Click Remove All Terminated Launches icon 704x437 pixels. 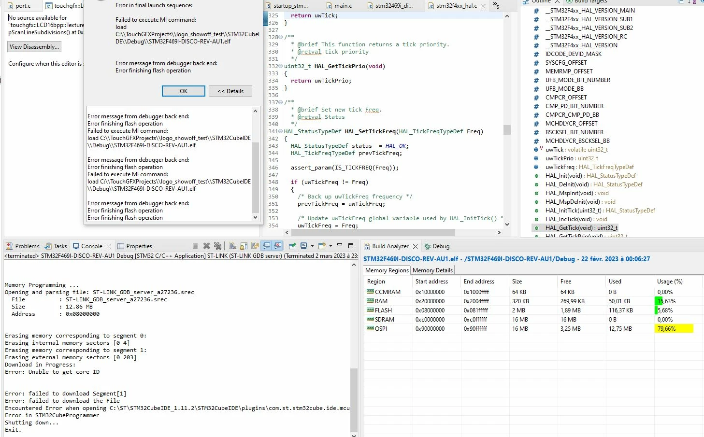click(217, 246)
